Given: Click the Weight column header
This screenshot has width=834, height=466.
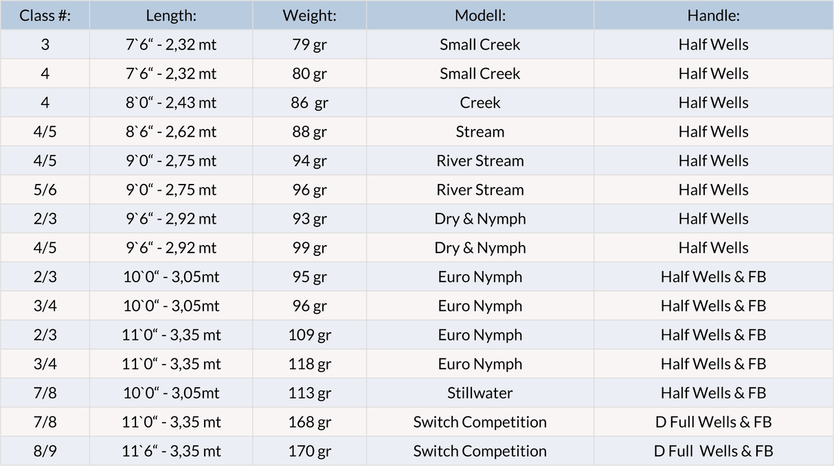Looking at the screenshot, I should (x=309, y=16).
